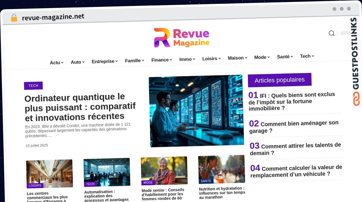Open the Tech menu item
362x202 pixels.
307,56
